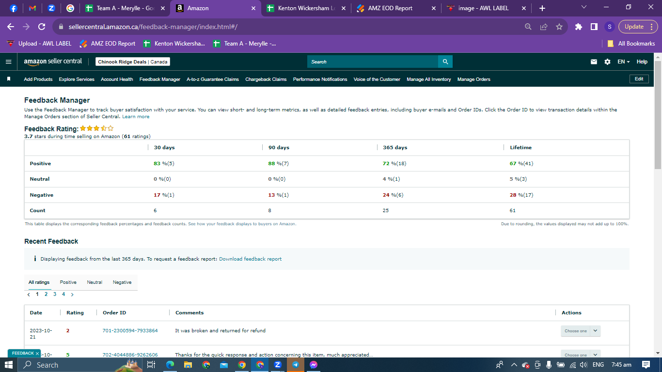Launch Microsoft Edge from the taskbar

coord(170,365)
